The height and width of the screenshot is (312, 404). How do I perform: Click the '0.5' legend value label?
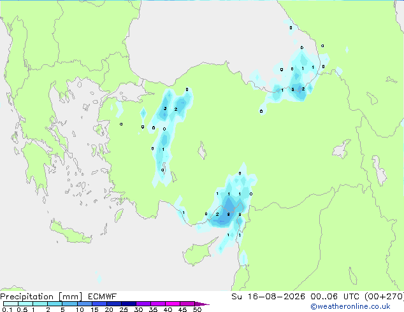point(22,309)
